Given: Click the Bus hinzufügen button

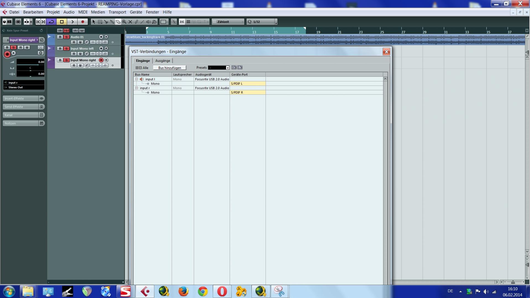Looking at the screenshot, I should [170, 68].
